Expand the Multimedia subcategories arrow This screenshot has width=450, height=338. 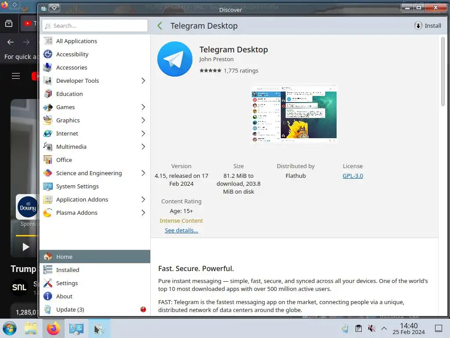point(143,147)
